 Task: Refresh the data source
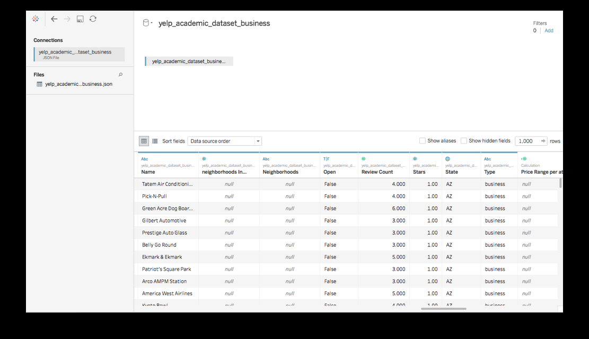93,19
